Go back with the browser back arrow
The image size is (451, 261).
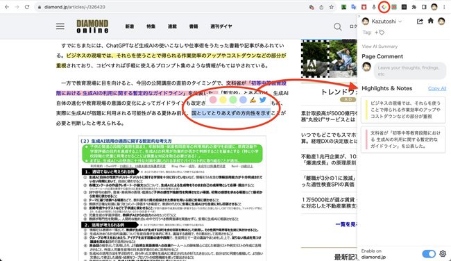7,7
